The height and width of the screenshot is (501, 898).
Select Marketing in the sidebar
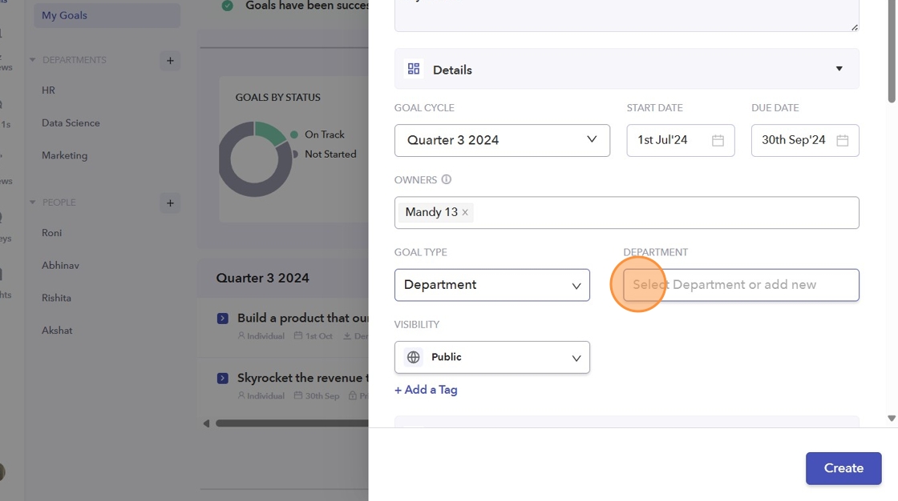tap(64, 155)
